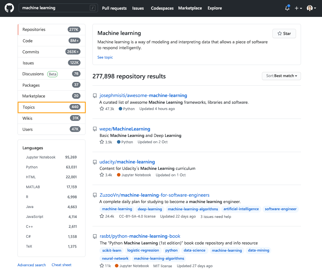
Task: Open ZuzooVn/machine-learning-for-software-engineers repository
Action: tap(154, 195)
